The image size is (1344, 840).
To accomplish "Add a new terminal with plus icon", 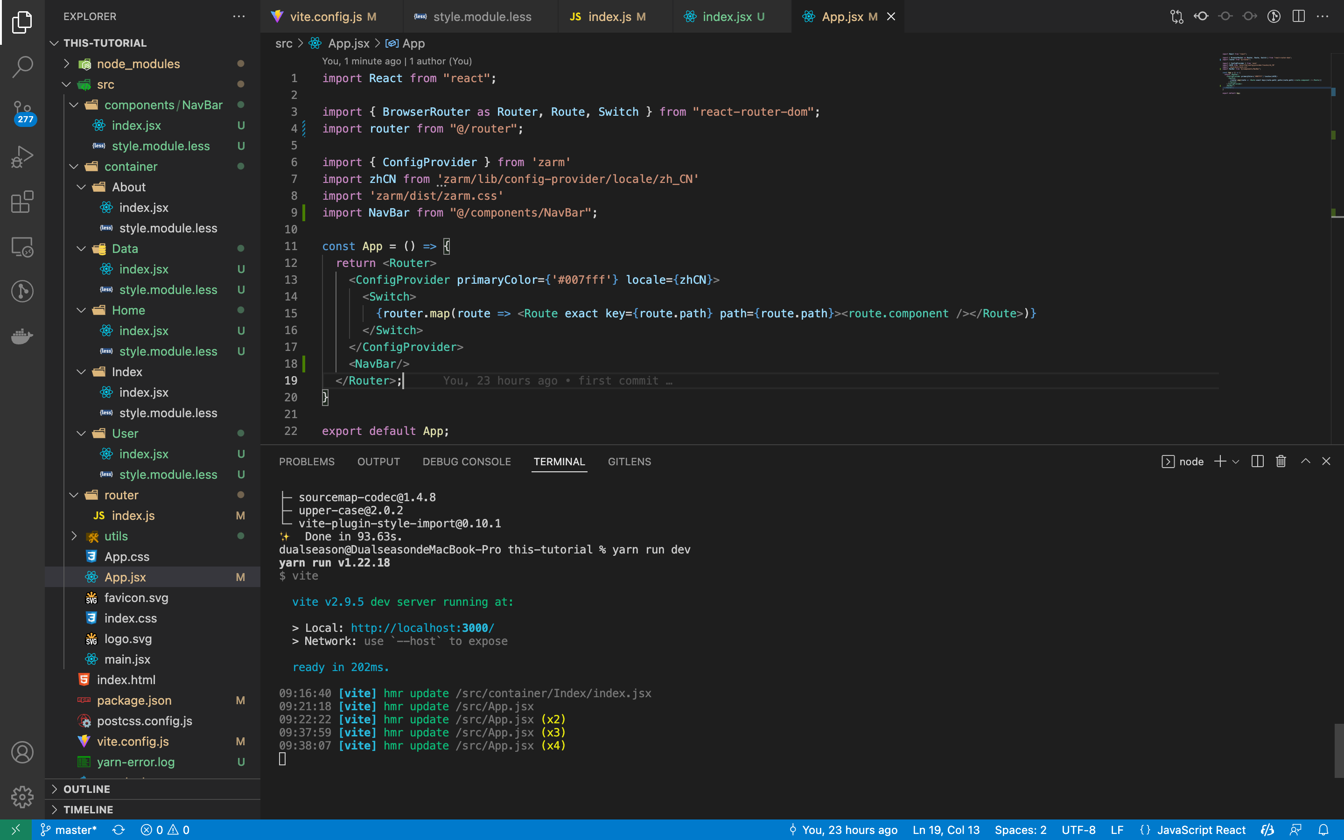I will (1220, 461).
